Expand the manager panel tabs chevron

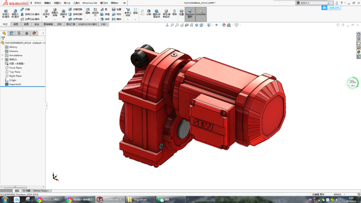coord(43,33)
